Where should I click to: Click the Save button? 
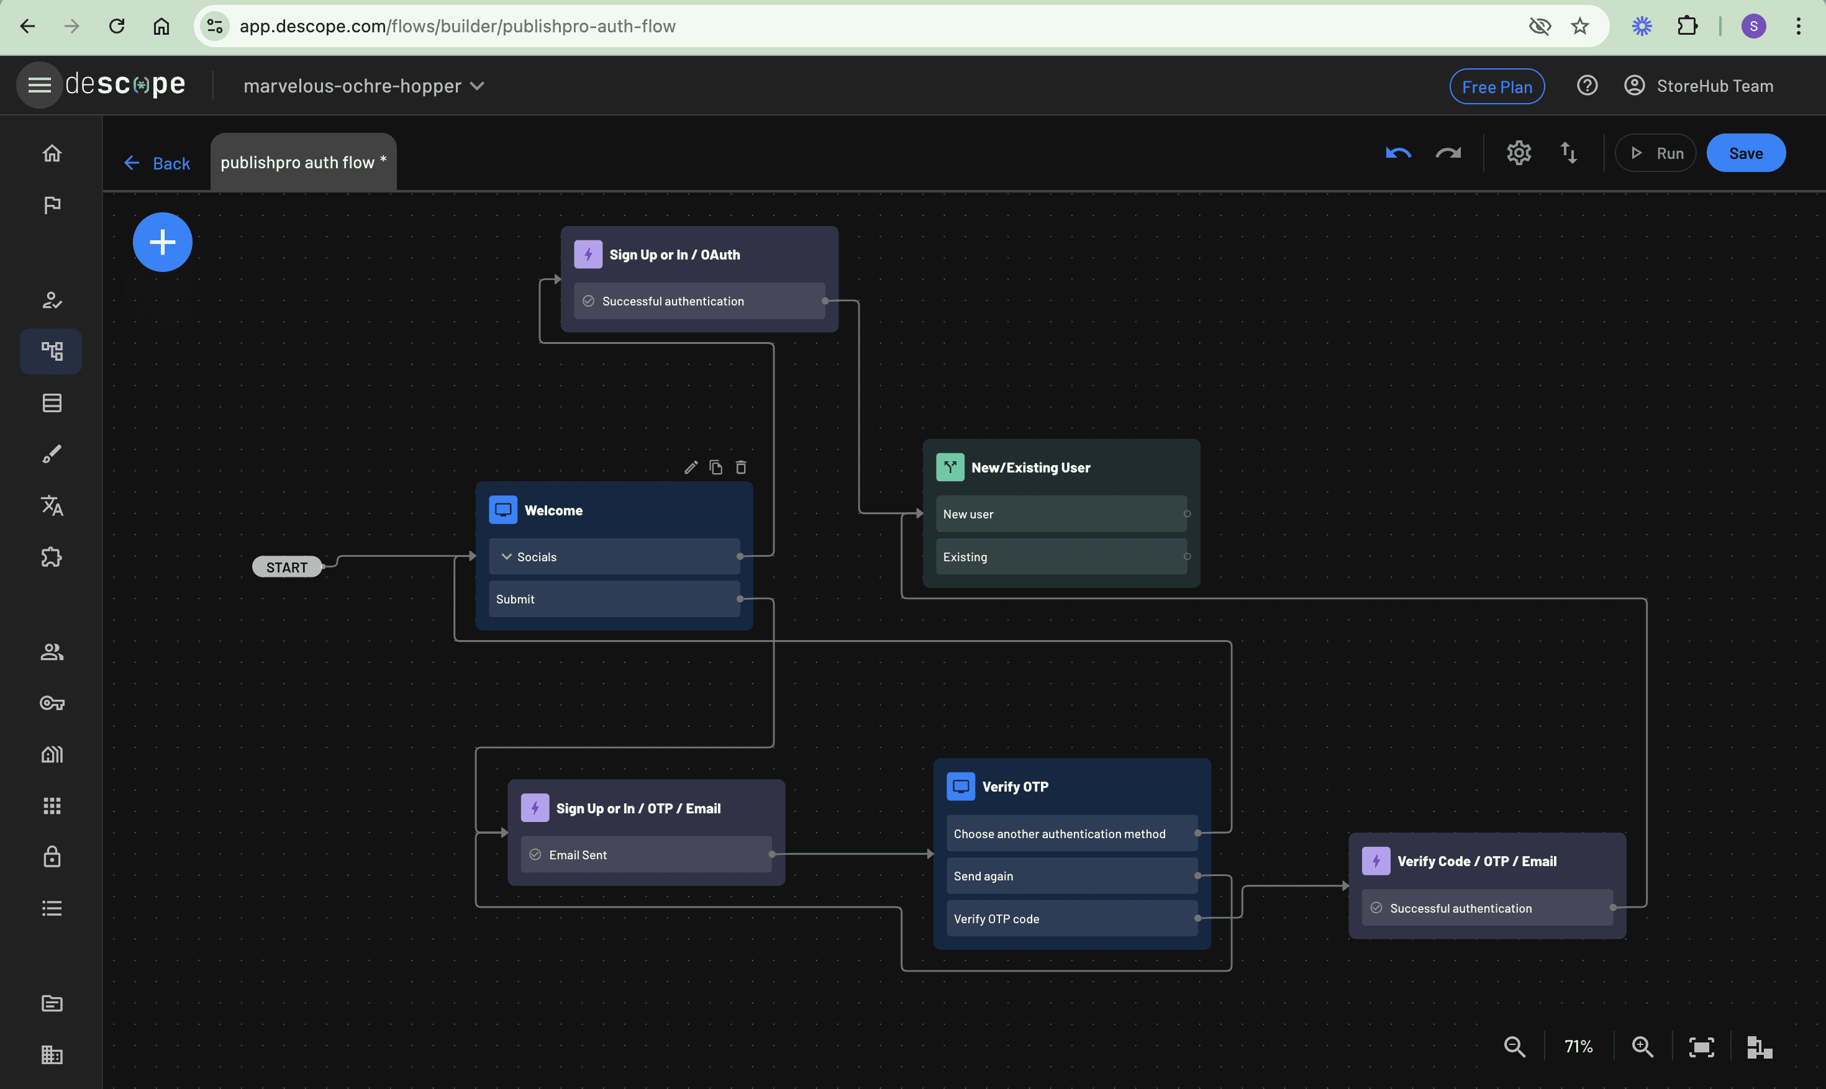(x=1746, y=153)
